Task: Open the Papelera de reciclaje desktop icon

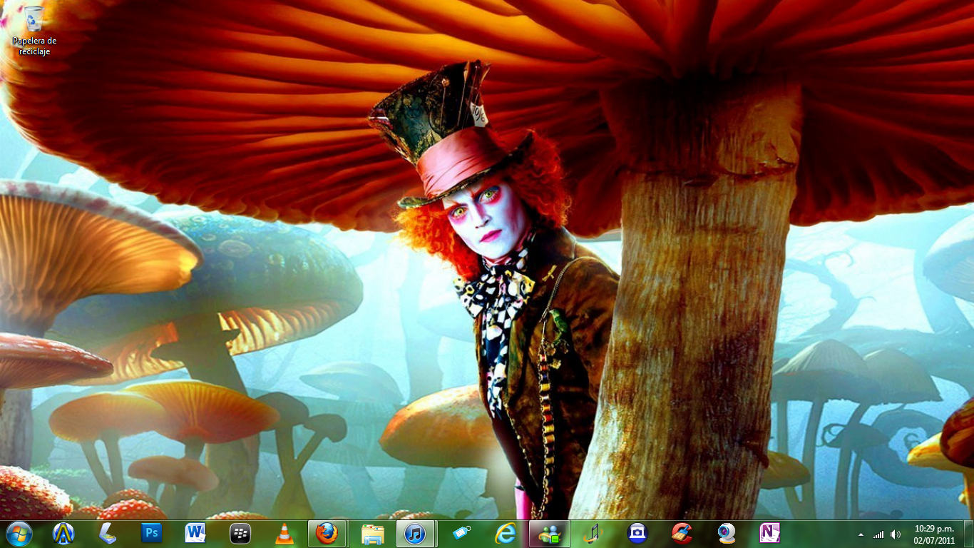Action: [34, 30]
